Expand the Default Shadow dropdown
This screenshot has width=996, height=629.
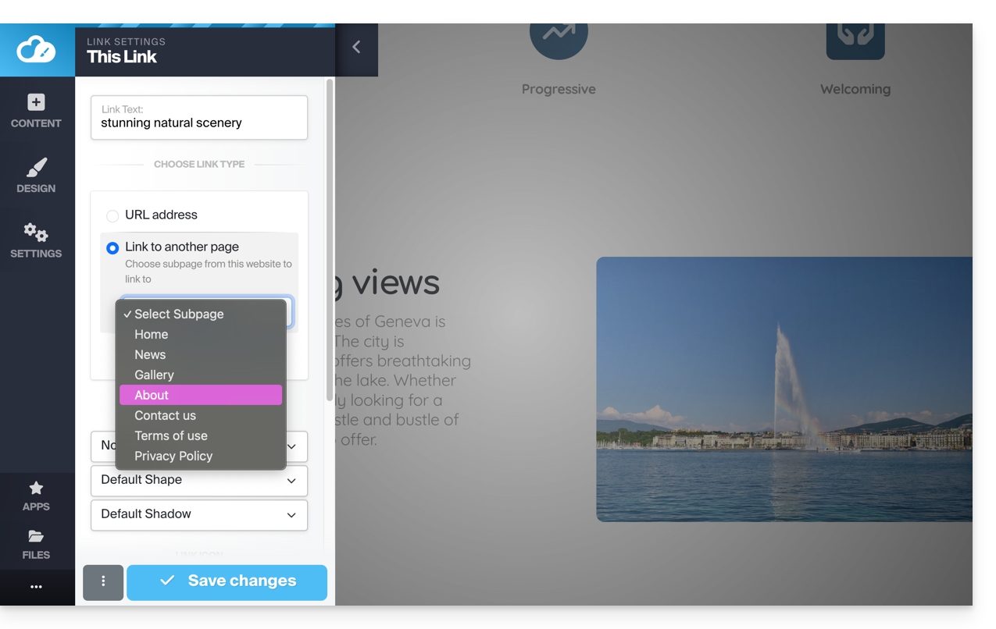click(199, 514)
